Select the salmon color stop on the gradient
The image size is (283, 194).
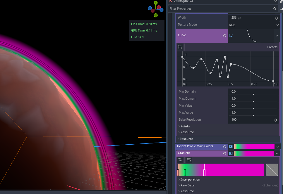(178, 173)
